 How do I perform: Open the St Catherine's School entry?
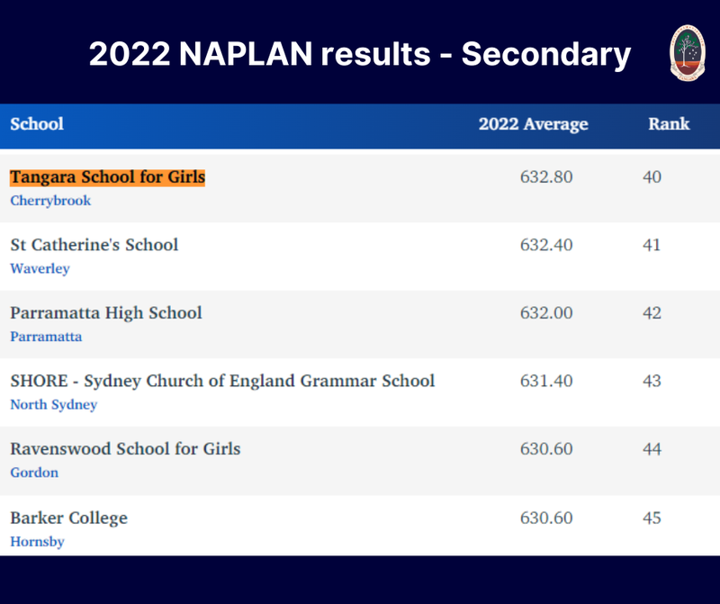point(94,245)
